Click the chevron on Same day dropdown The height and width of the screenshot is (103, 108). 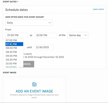[86, 35]
